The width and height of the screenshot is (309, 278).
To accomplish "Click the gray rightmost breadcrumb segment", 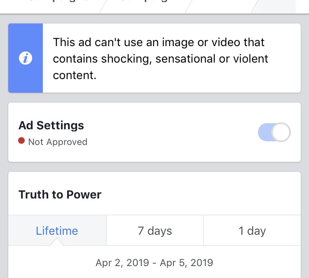I will pyautogui.click(x=278, y=5).
